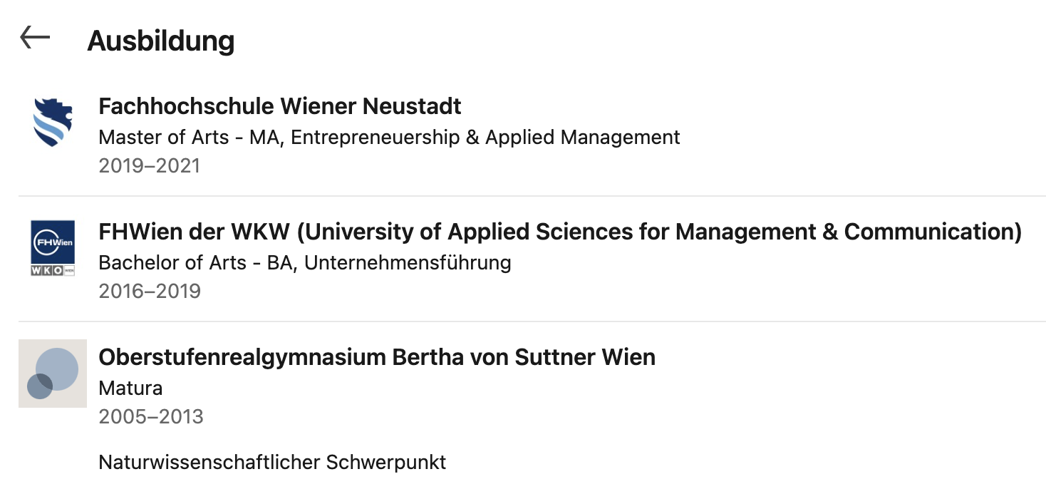Click the Master of Arts - MA degree text
Image resolution: width=1046 pixels, height=489 pixels.
[190, 137]
